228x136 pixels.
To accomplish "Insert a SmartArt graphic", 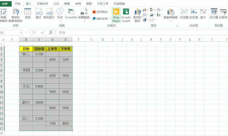I will pyautogui.click(x=71, y=14).
